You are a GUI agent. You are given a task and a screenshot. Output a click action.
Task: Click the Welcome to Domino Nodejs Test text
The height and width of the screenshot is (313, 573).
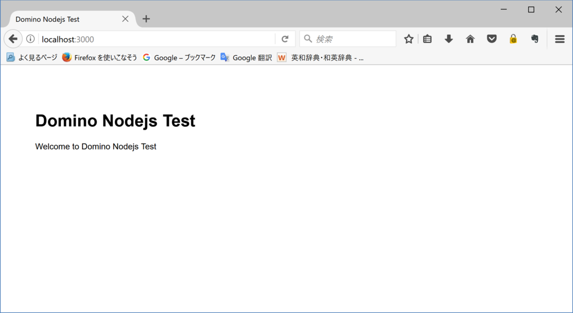[x=96, y=146]
